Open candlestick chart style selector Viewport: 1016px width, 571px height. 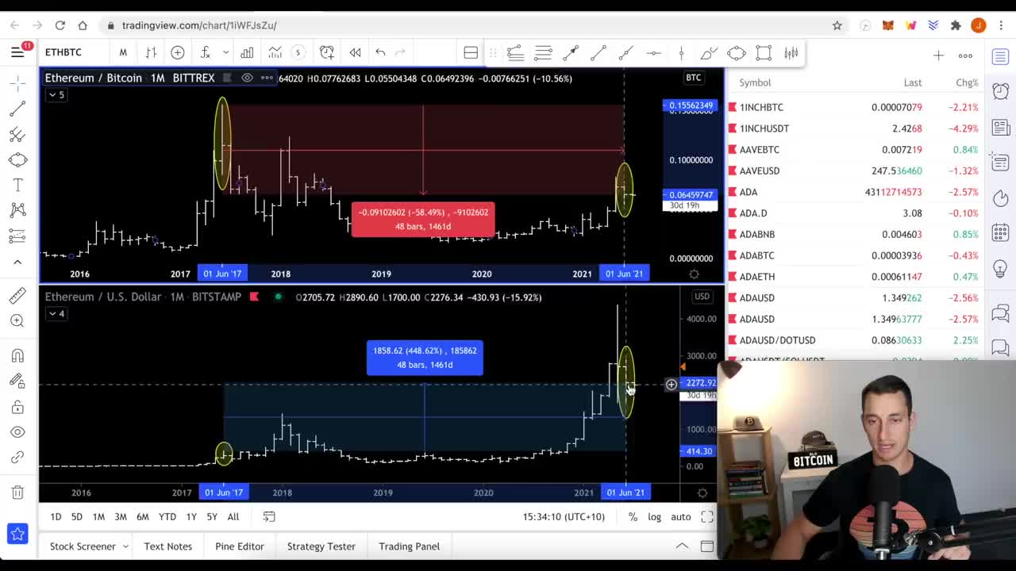pyautogui.click(x=151, y=52)
